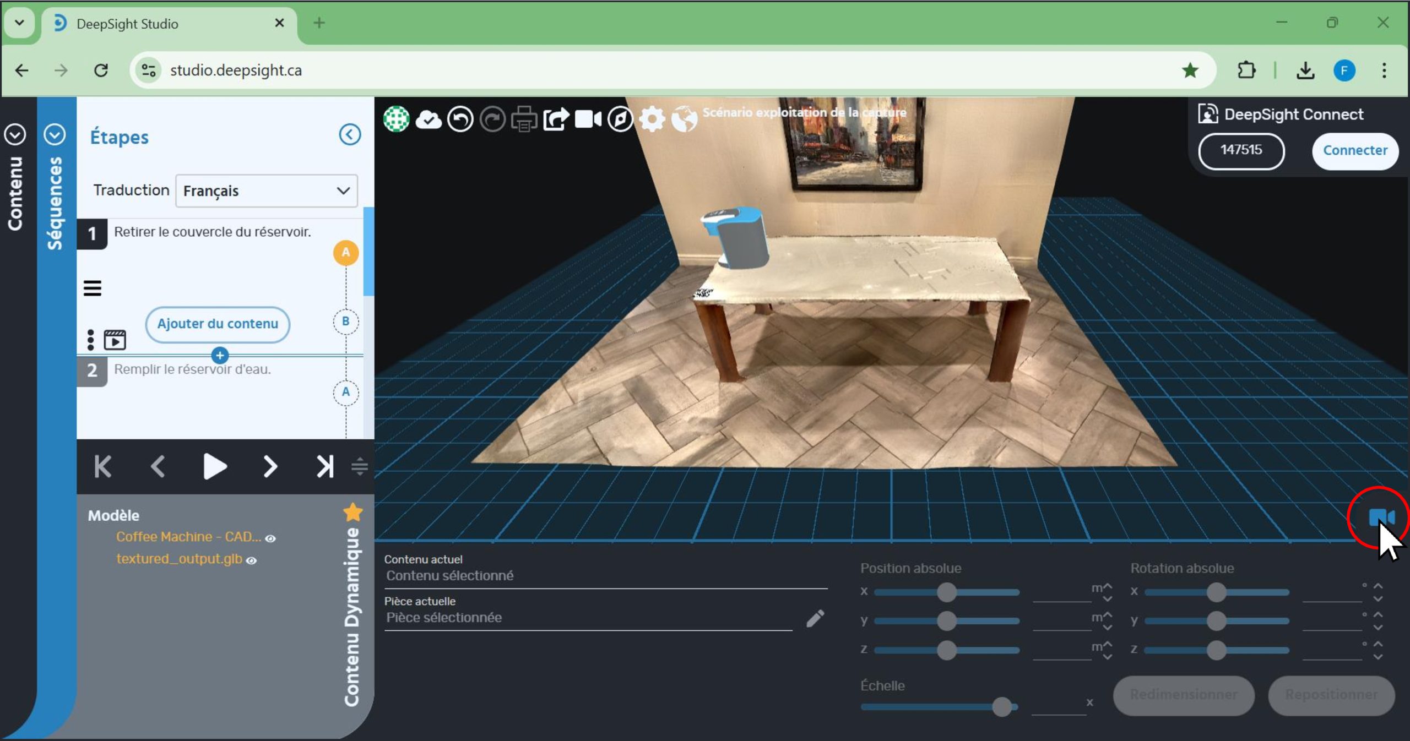Click the printer icon in the toolbar
This screenshot has height=741, width=1410.
point(524,119)
